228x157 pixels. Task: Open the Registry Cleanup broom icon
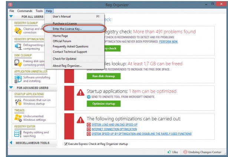pos(18,31)
